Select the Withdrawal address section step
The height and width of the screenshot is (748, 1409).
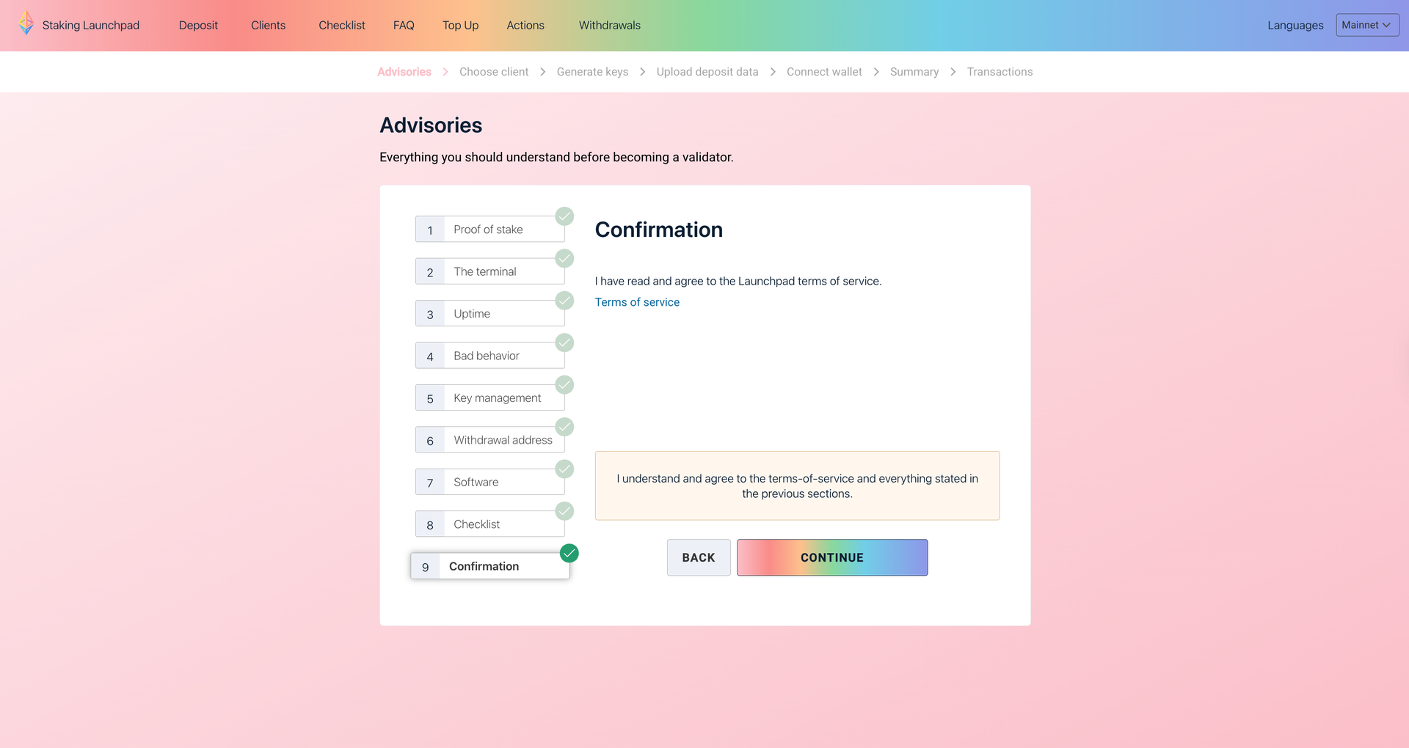tap(503, 439)
